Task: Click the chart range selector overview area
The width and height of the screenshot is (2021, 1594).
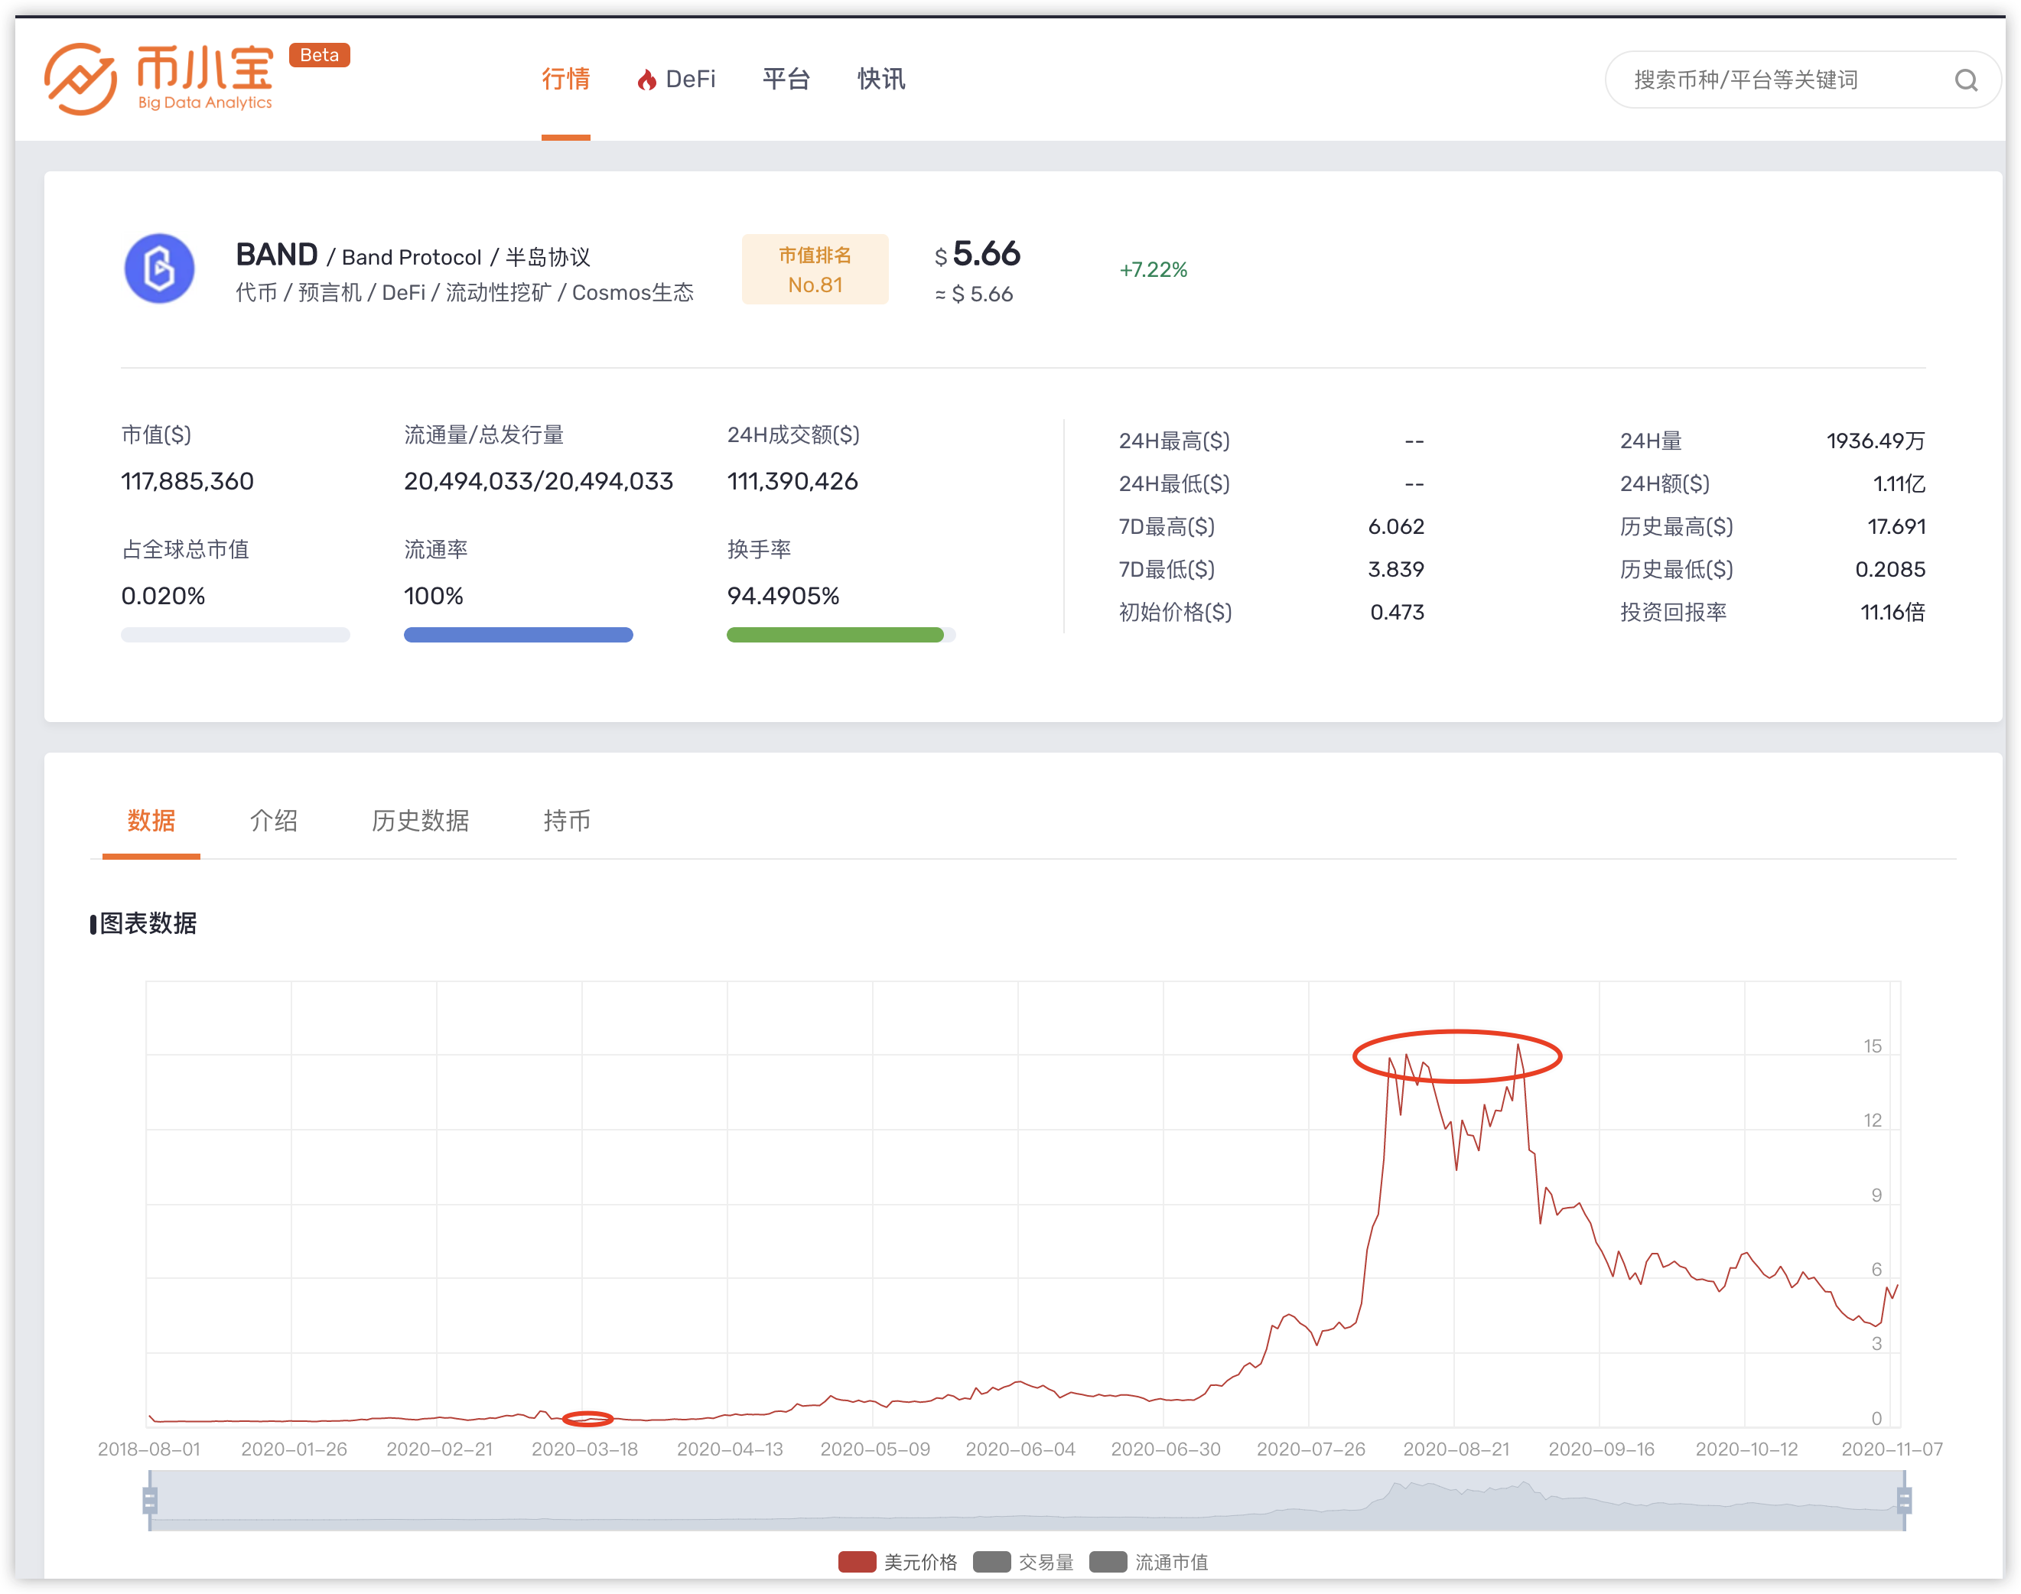Action: coord(1027,1501)
